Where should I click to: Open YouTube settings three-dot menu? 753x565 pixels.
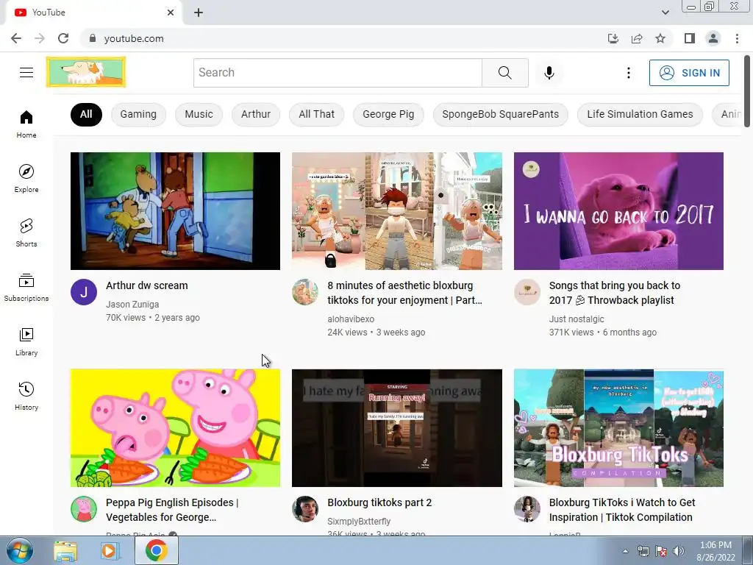[628, 73]
